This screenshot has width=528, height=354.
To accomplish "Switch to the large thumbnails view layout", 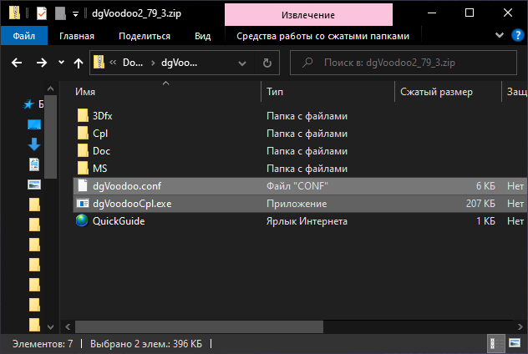I will [x=514, y=343].
